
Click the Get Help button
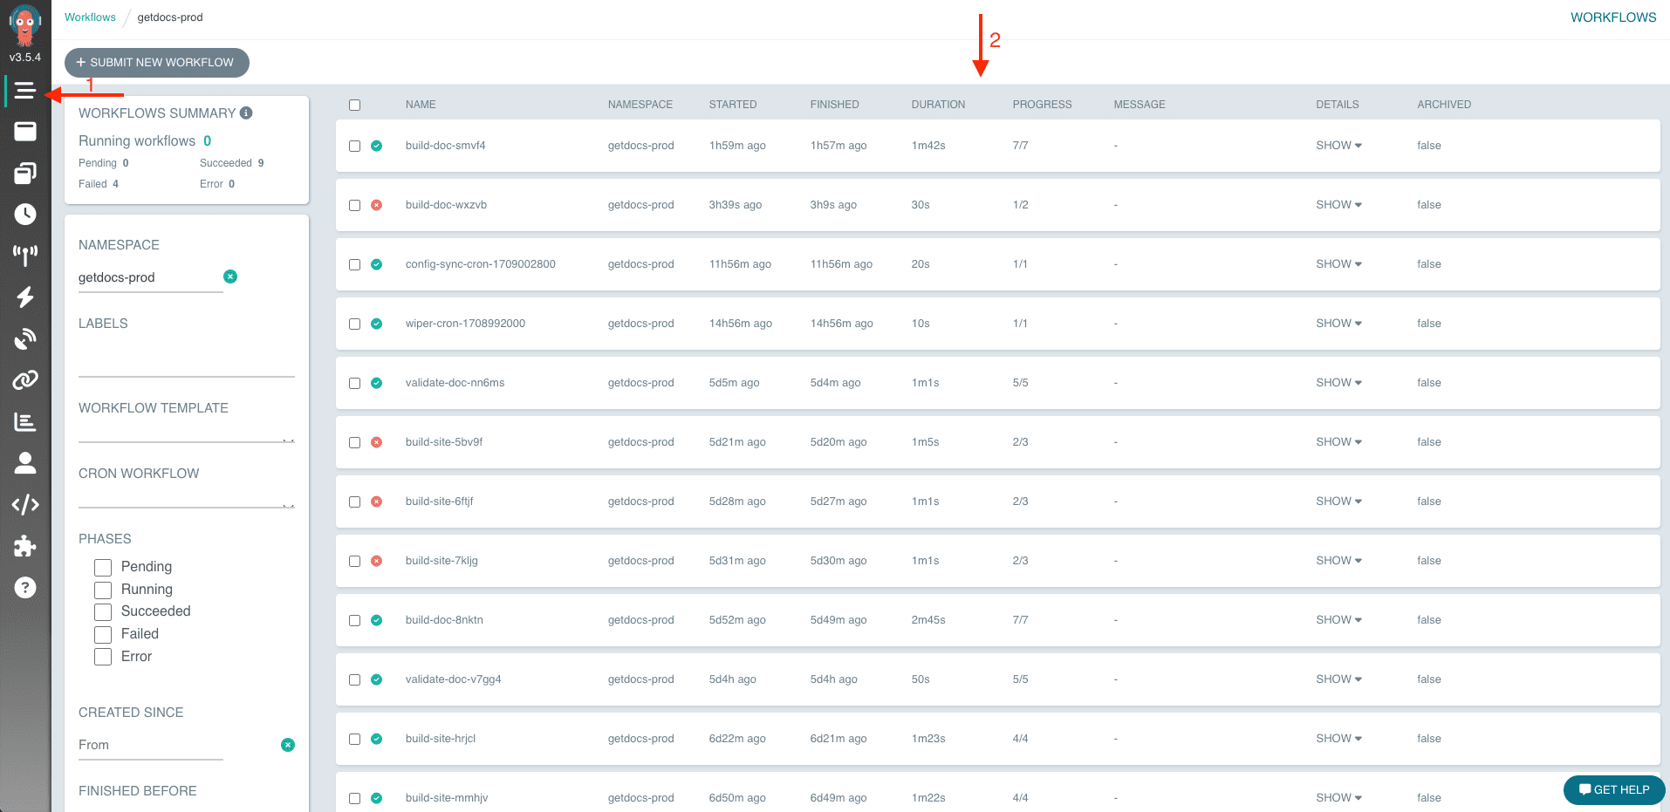[x=1613, y=789]
